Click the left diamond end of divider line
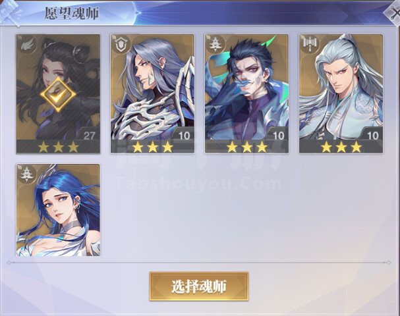The height and width of the screenshot is (316, 400). pos(9,263)
